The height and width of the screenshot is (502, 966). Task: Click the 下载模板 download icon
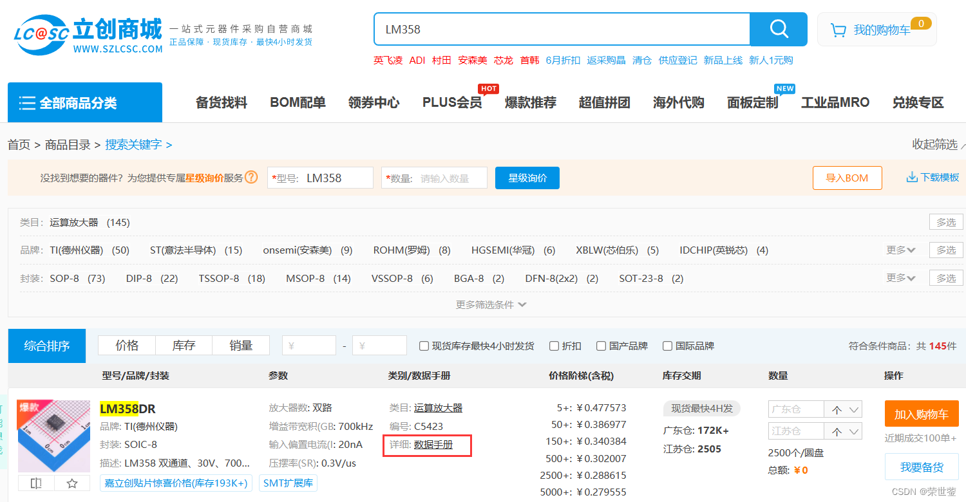[x=912, y=177]
